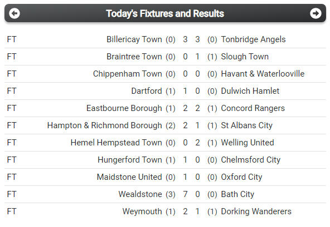Open the Billericay Town team link
The height and width of the screenshot is (227, 330).
[134, 39]
